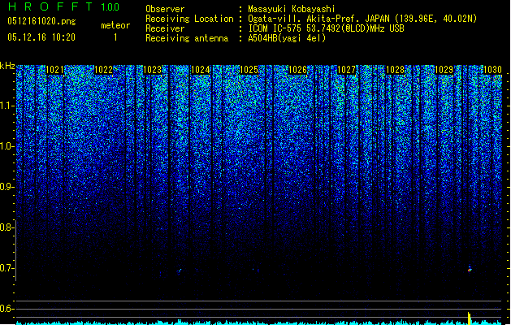
Task: Click the 1024 time marker
Action: tap(201, 70)
